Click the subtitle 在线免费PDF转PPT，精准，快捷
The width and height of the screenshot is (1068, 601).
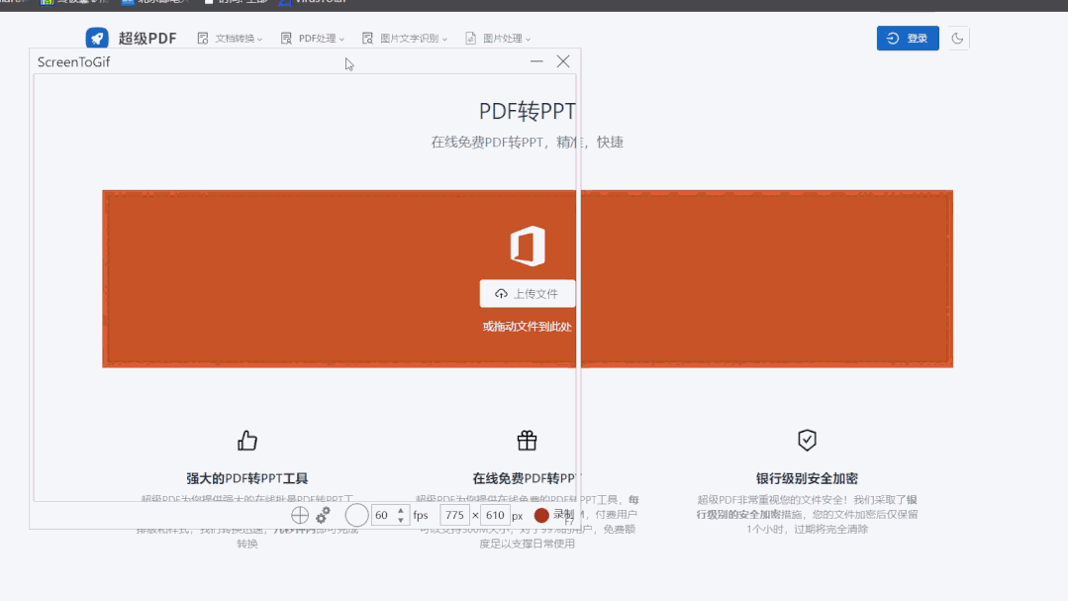click(528, 142)
